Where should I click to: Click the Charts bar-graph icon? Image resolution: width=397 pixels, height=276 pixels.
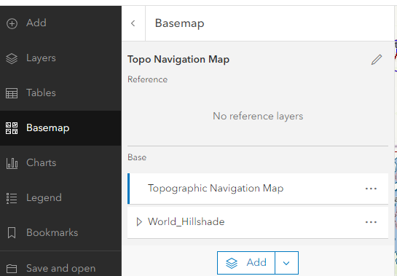click(12, 163)
